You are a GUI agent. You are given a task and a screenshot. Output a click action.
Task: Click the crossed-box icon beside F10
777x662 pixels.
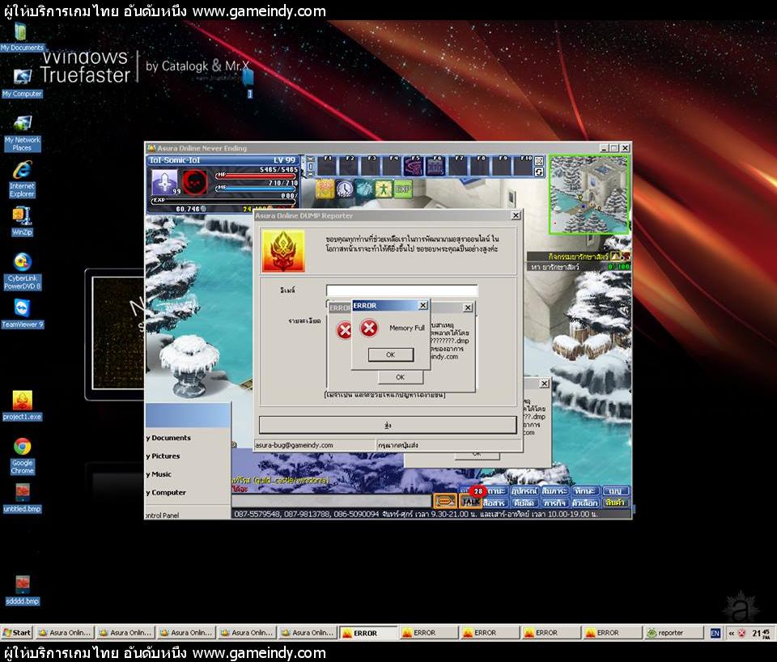tap(539, 160)
